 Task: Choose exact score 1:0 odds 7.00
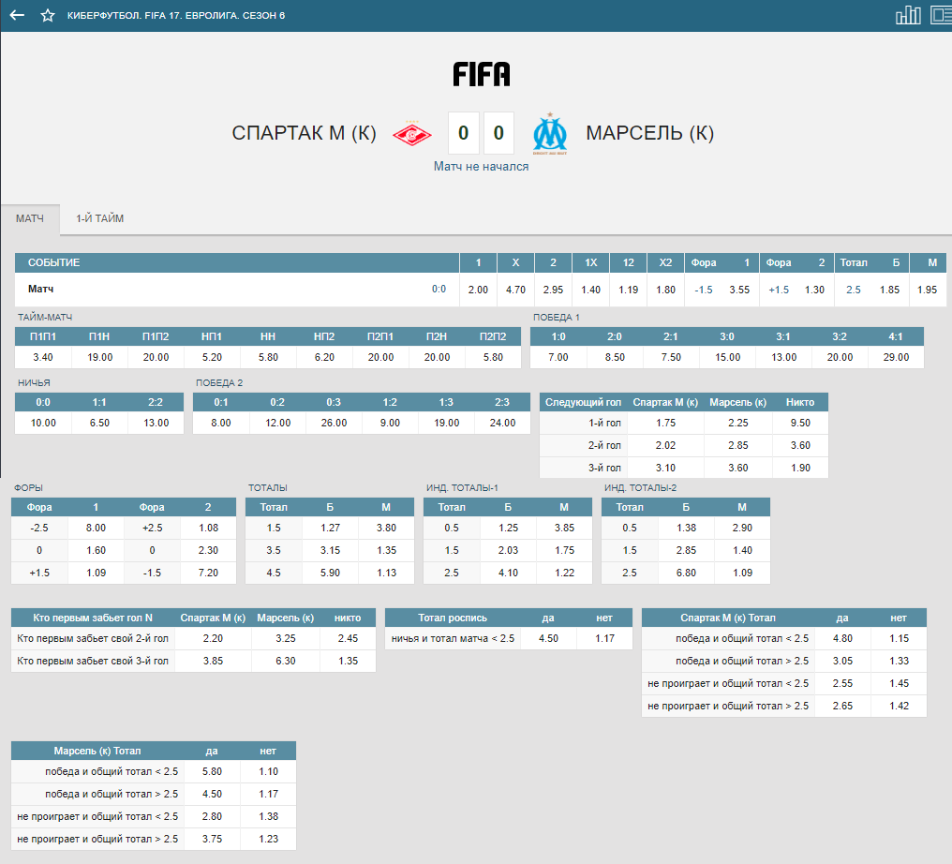(x=558, y=357)
